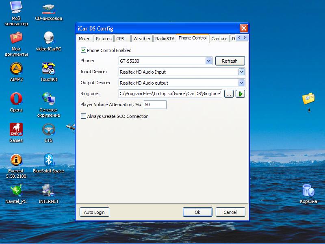Screen dimensions: 325x244
Task: Open the TouchKit desktop shortcut
Action: click(49, 68)
